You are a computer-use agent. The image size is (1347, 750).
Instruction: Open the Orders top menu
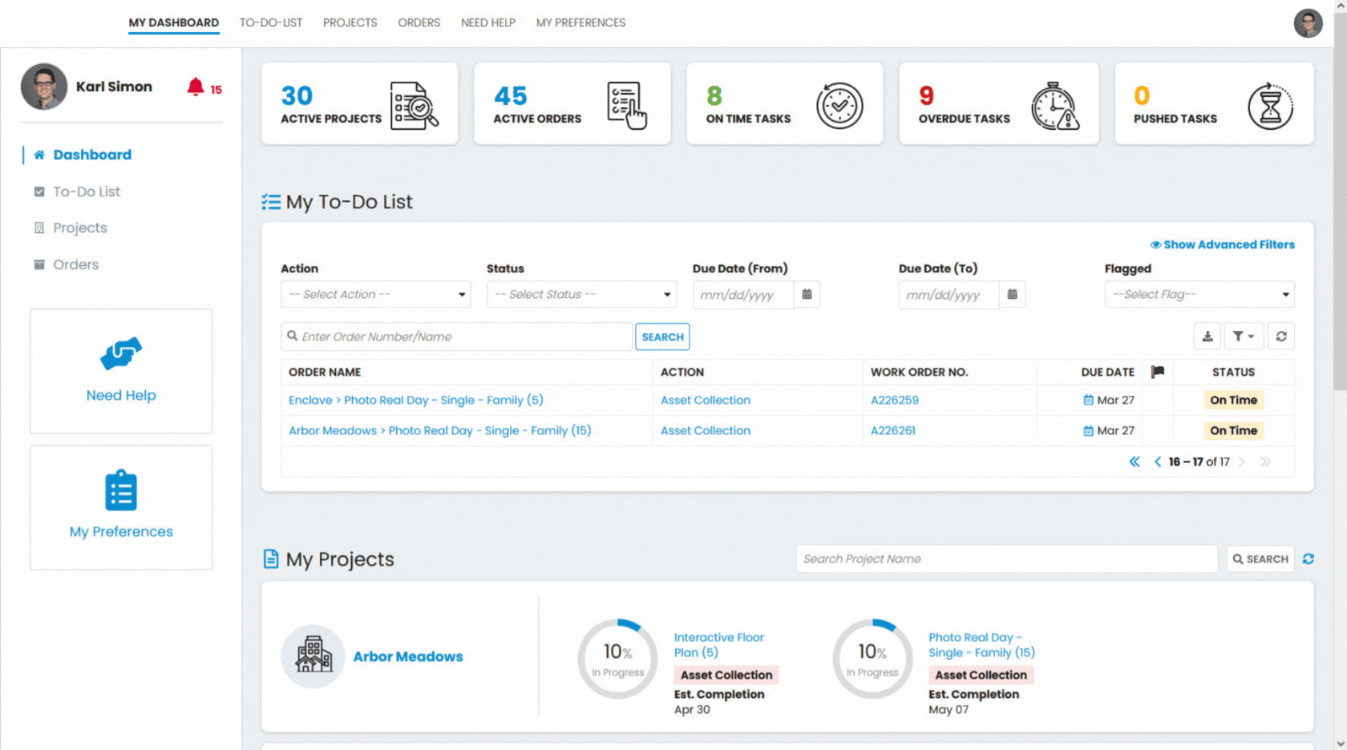pyautogui.click(x=419, y=22)
